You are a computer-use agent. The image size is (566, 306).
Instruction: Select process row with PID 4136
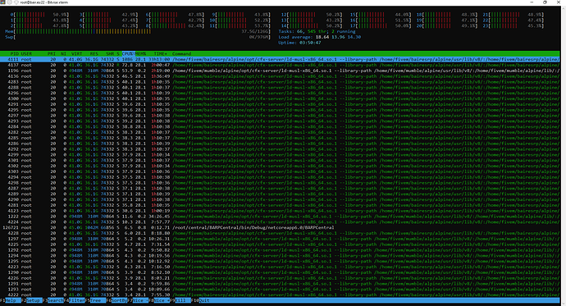(280, 76)
